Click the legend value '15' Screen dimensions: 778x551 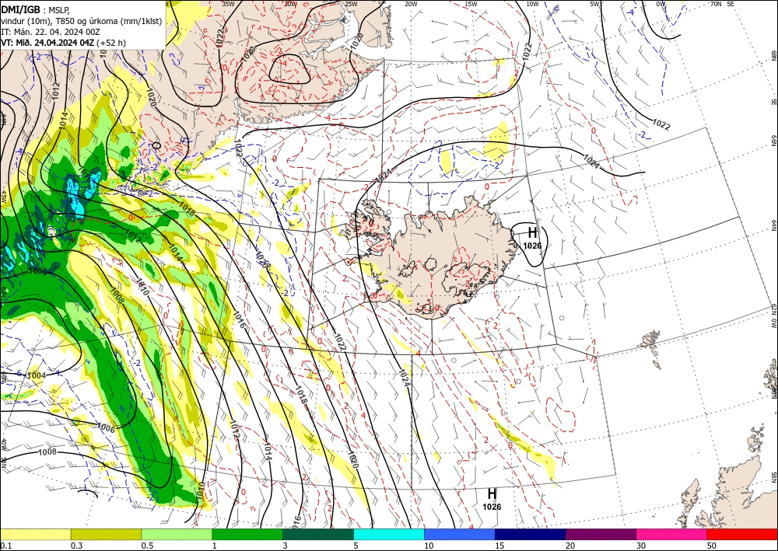pos(500,546)
